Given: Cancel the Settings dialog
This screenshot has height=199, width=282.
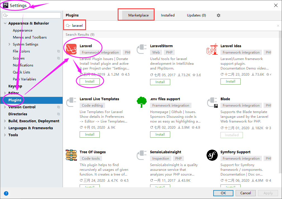Looking at the screenshot, I should click(x=245, y=193).
